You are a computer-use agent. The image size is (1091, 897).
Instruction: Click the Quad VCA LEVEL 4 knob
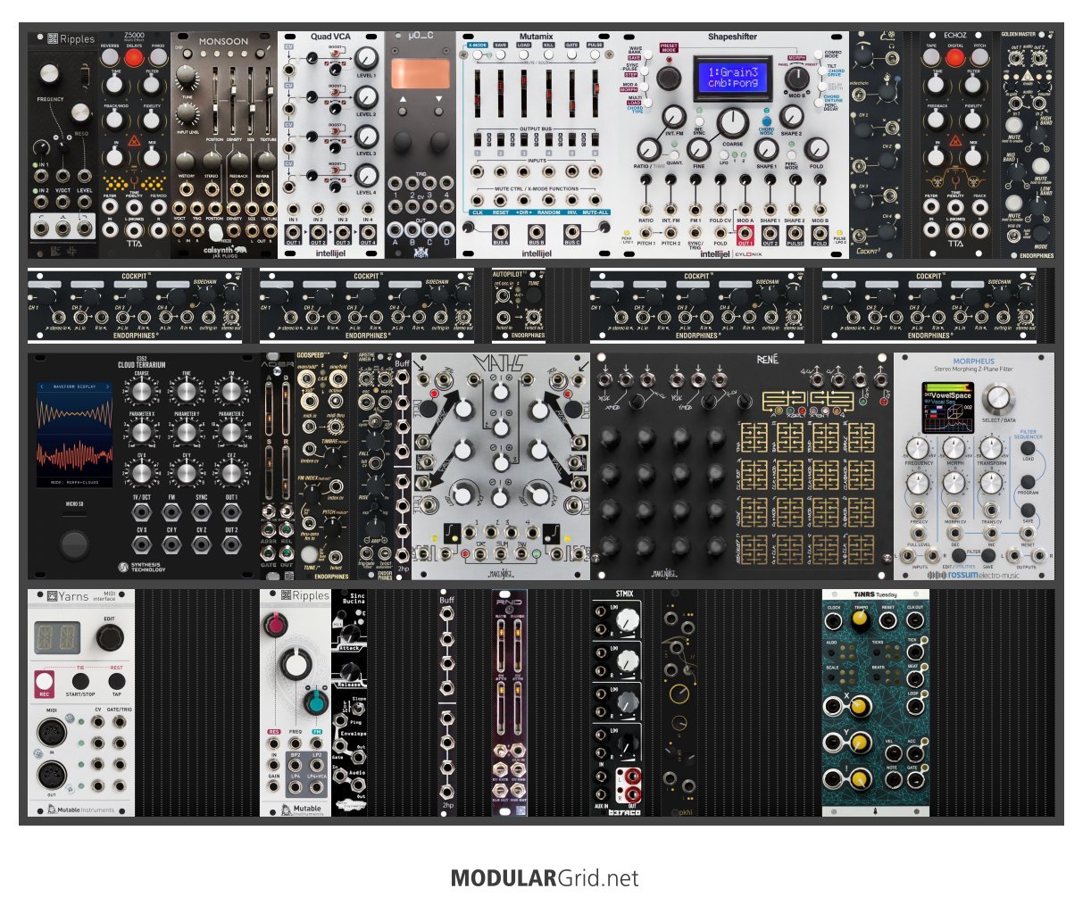(366, 176)
